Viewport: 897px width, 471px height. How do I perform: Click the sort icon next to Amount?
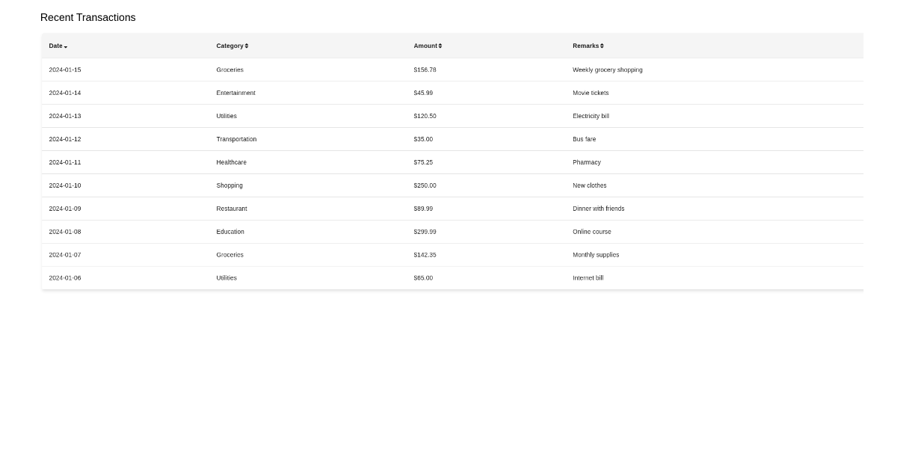[x=440, y=46]
